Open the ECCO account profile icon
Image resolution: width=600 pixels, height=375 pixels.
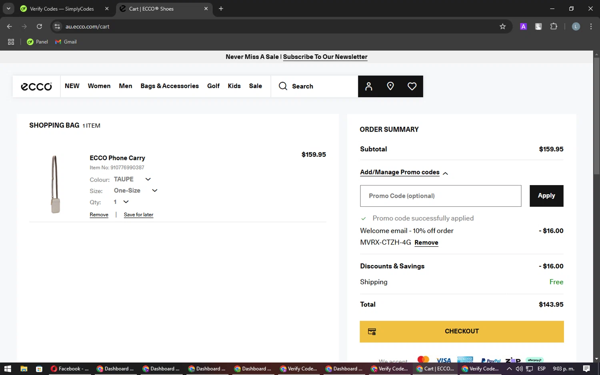tap(369, 86)
